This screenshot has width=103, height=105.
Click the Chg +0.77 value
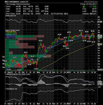click(x=94, y=9)
